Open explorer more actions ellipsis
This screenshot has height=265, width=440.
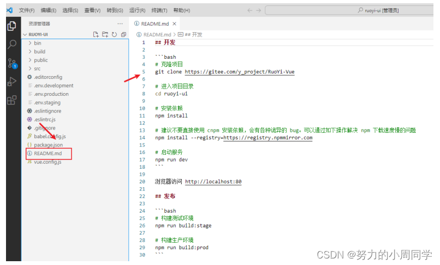[120, 24]
